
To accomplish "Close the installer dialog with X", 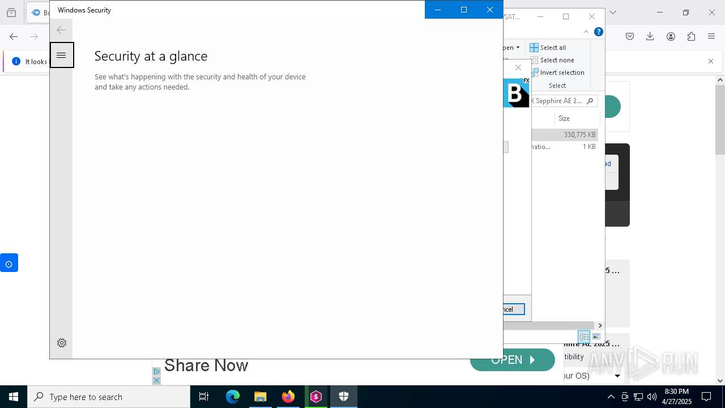I will [x=518, y=67].
